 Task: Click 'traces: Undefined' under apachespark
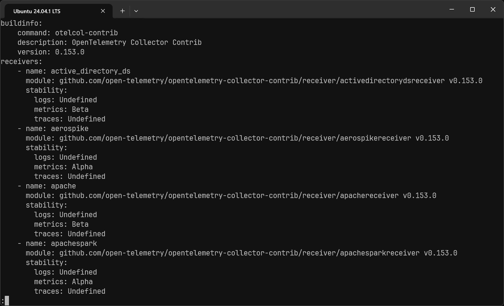tap(70, 291)
